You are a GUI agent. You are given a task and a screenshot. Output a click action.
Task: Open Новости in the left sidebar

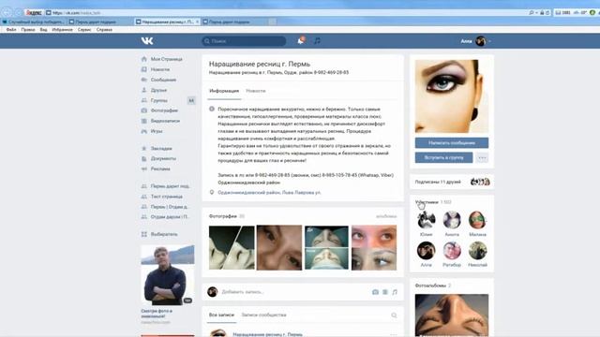[160, 69]
